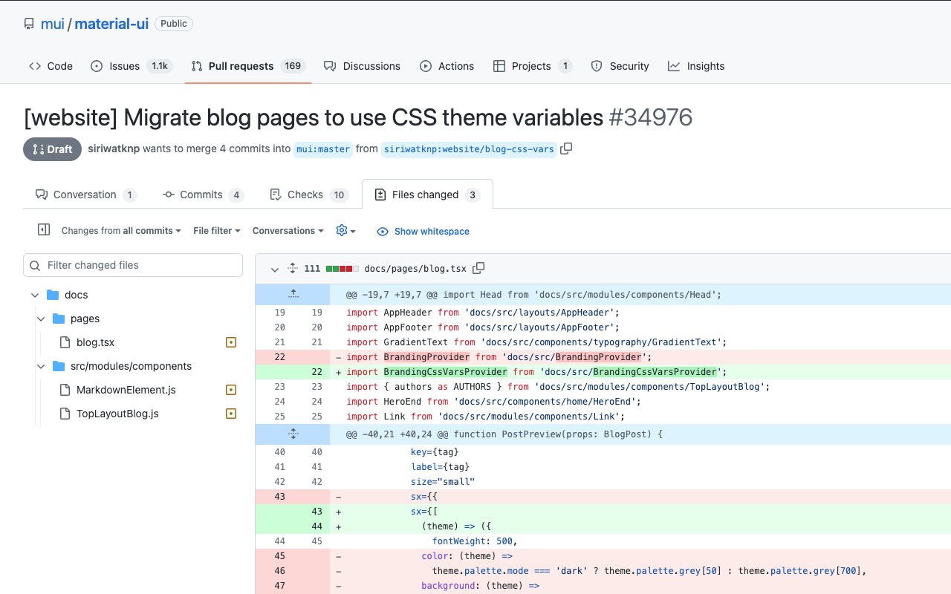Open Changes from all commits dropdown
The width and height of the screenshot is (951, 594).
click(x=121, y=231)
